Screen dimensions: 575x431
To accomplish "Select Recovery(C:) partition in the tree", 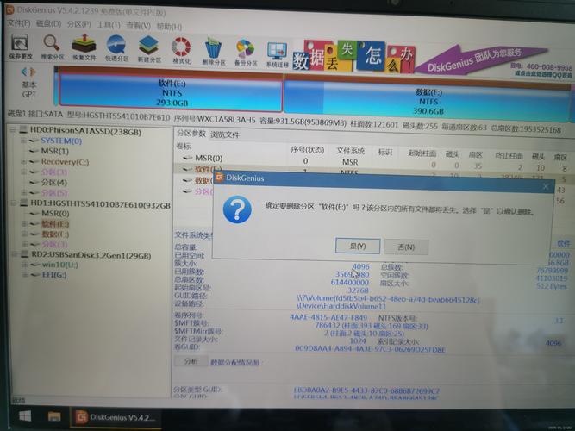I will [x=65, y=161].
